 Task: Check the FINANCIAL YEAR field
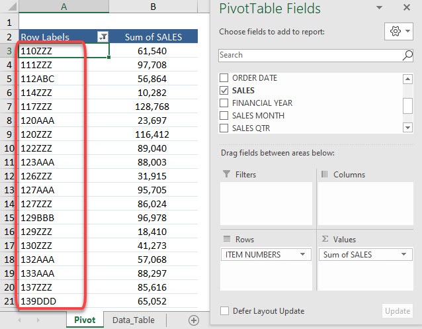(x=224, y=103)
